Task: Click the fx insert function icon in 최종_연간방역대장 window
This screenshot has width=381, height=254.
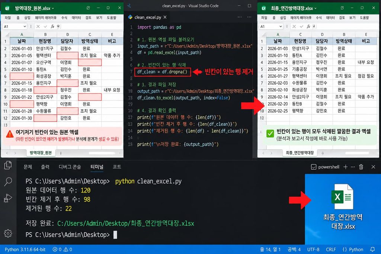Action: click(308, 26)
